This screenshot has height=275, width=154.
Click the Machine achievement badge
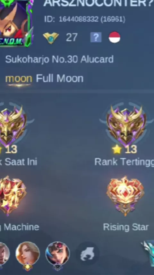click(13, 196)
